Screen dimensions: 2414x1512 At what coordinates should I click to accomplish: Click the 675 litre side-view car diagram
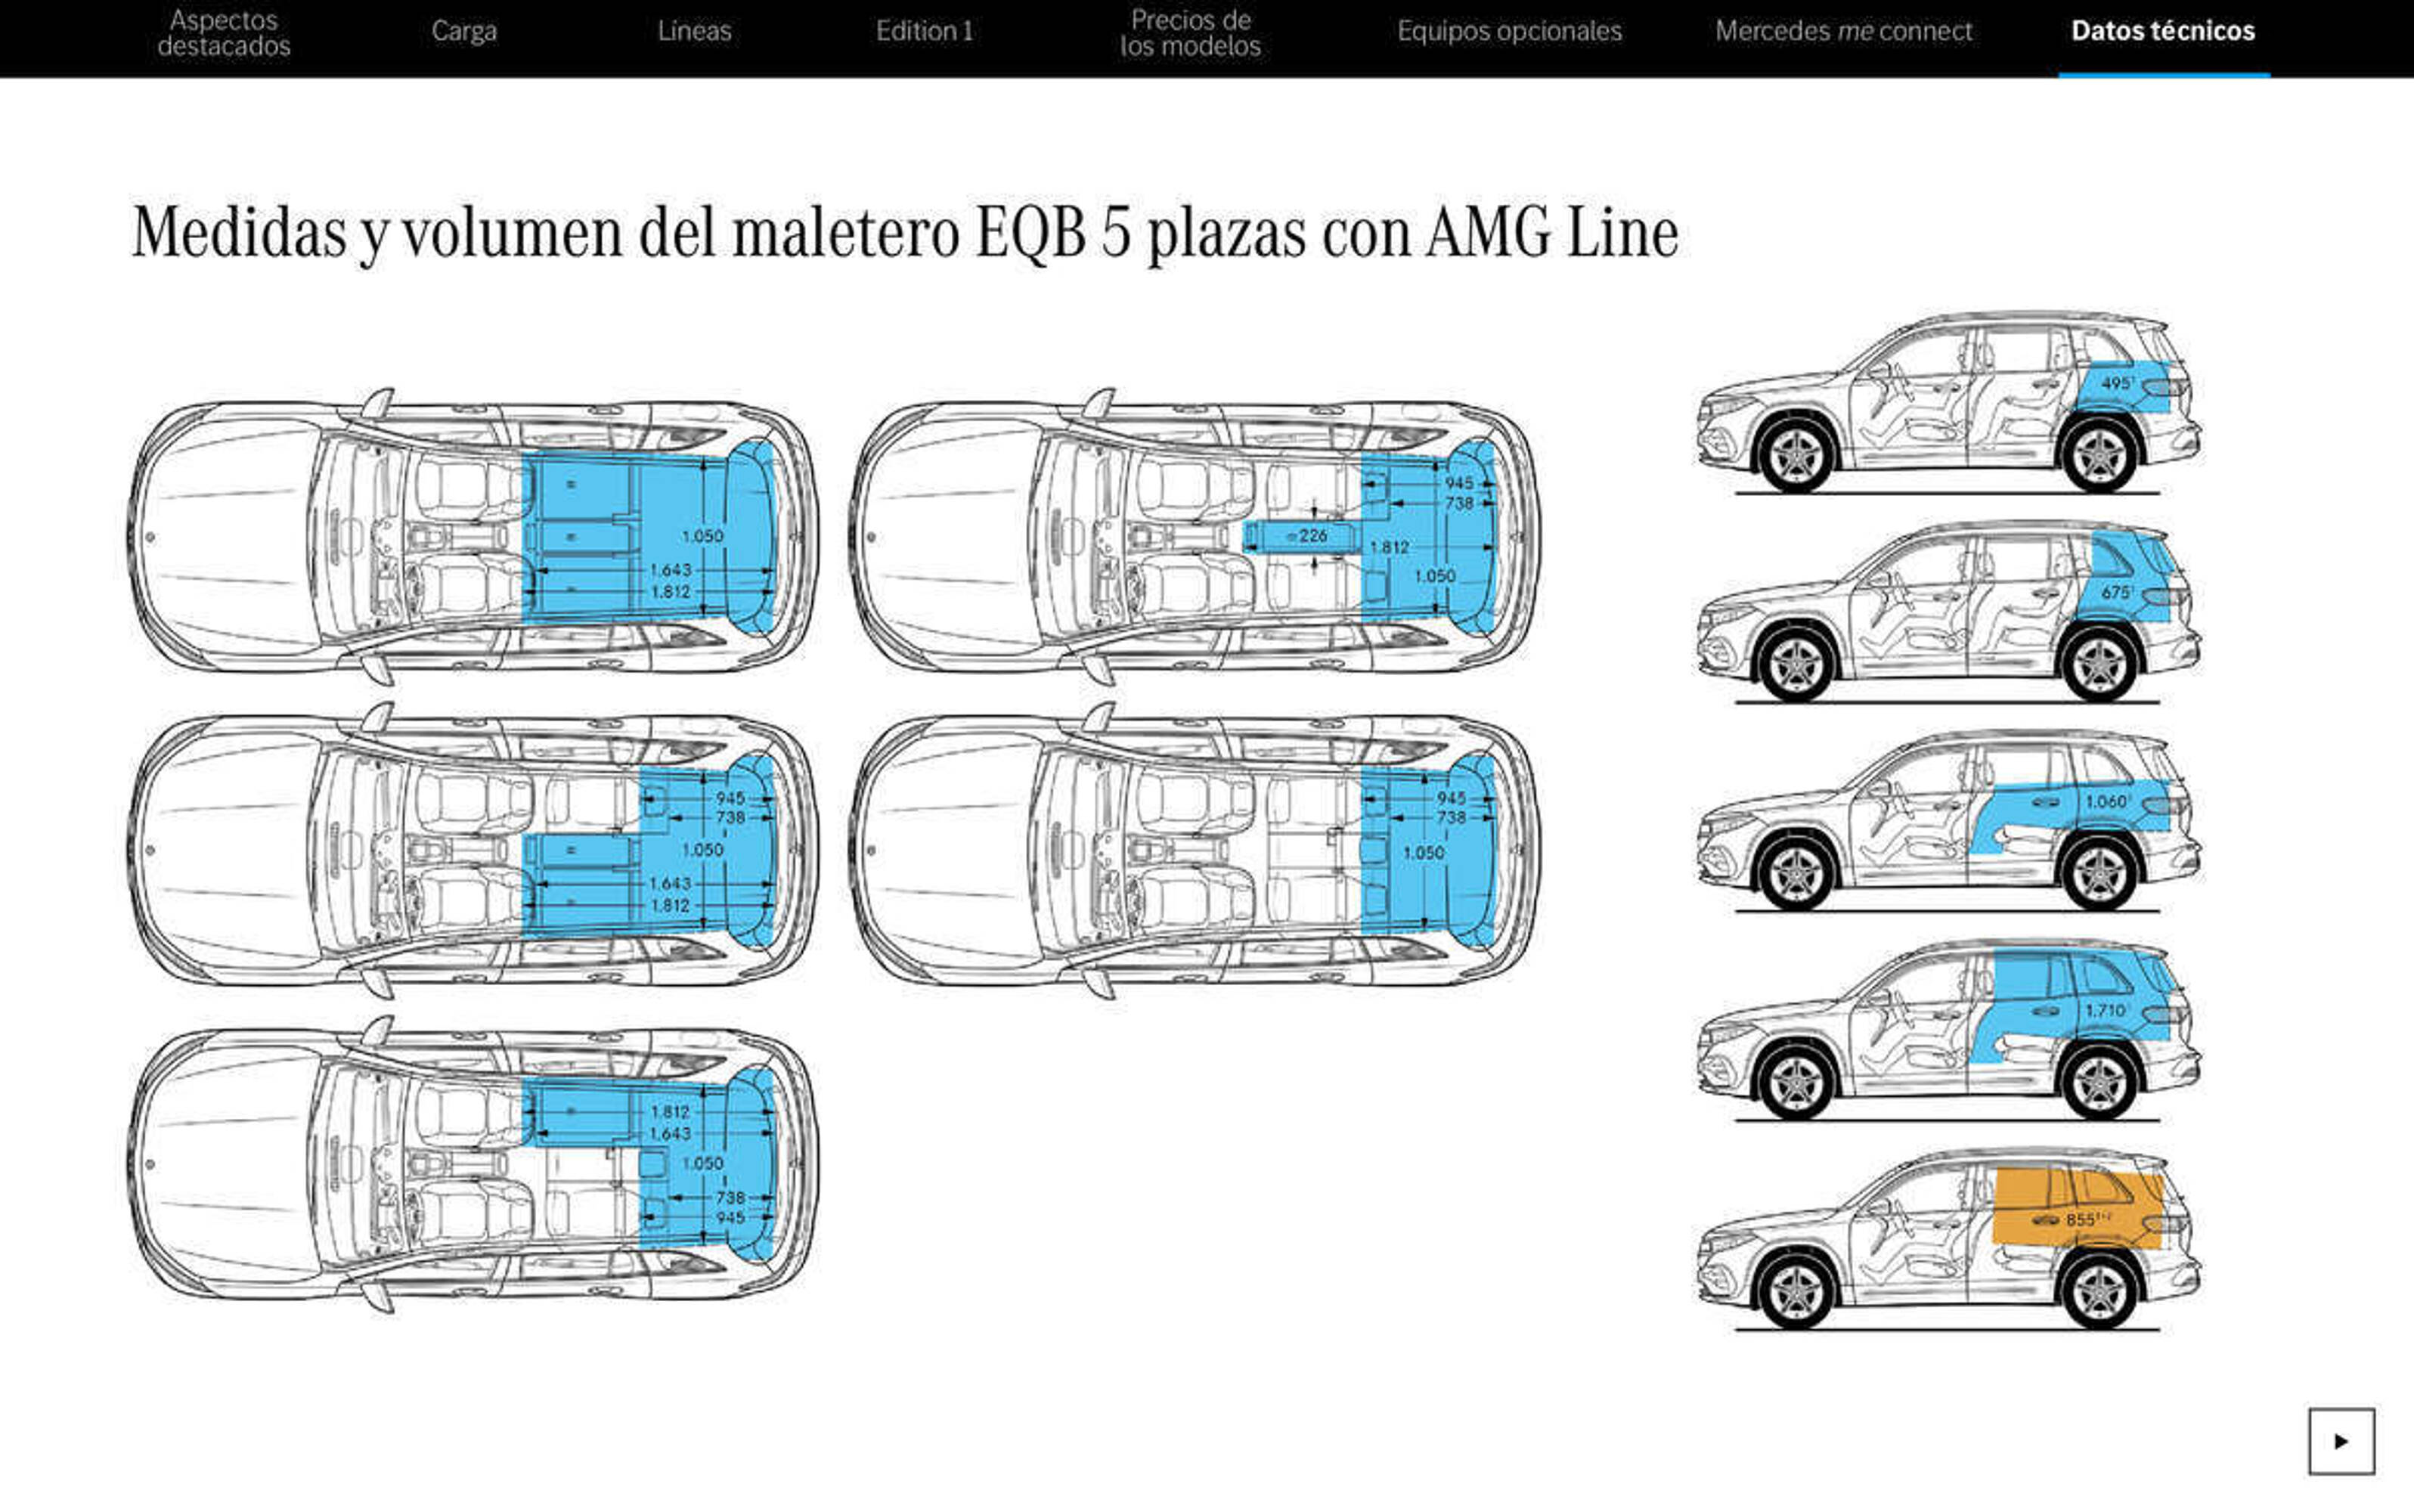pos(1948,611)
